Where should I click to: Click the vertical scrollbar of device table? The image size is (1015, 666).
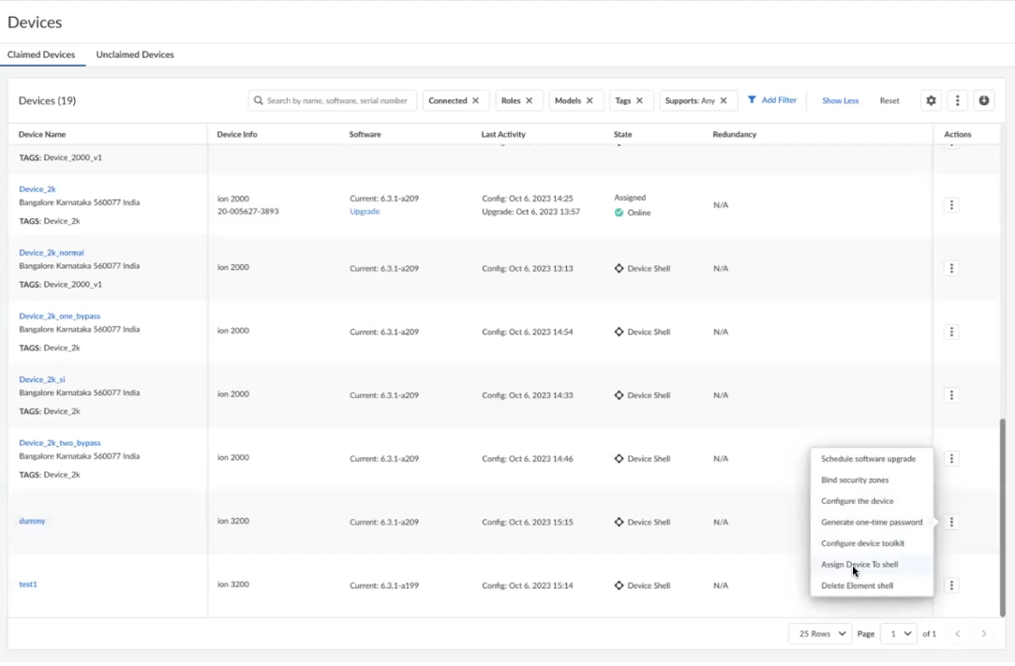(1004, 515)
